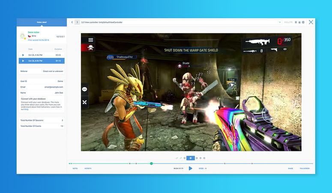Select the Visitor detail tab
This screenshot has height=193, width=332.
(42, 22)
